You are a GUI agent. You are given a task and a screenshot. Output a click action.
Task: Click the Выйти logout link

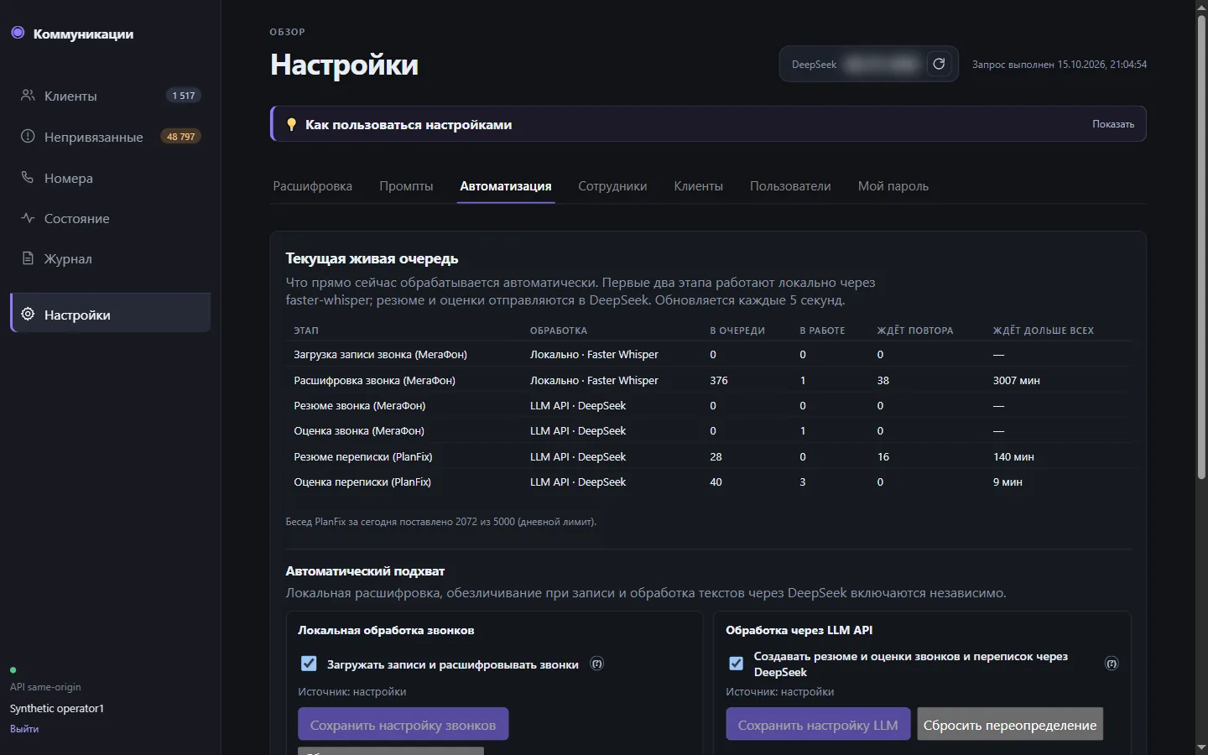tap(24, 729)
